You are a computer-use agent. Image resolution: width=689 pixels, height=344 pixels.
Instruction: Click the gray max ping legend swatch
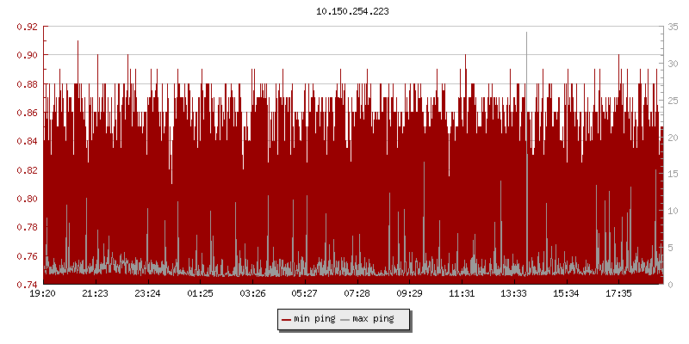point(345,320)
